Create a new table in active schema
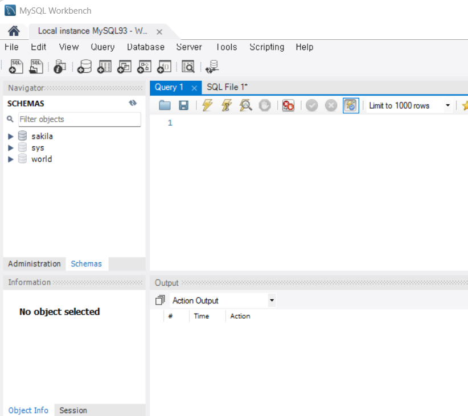468x416 pixels. [104, 66]
